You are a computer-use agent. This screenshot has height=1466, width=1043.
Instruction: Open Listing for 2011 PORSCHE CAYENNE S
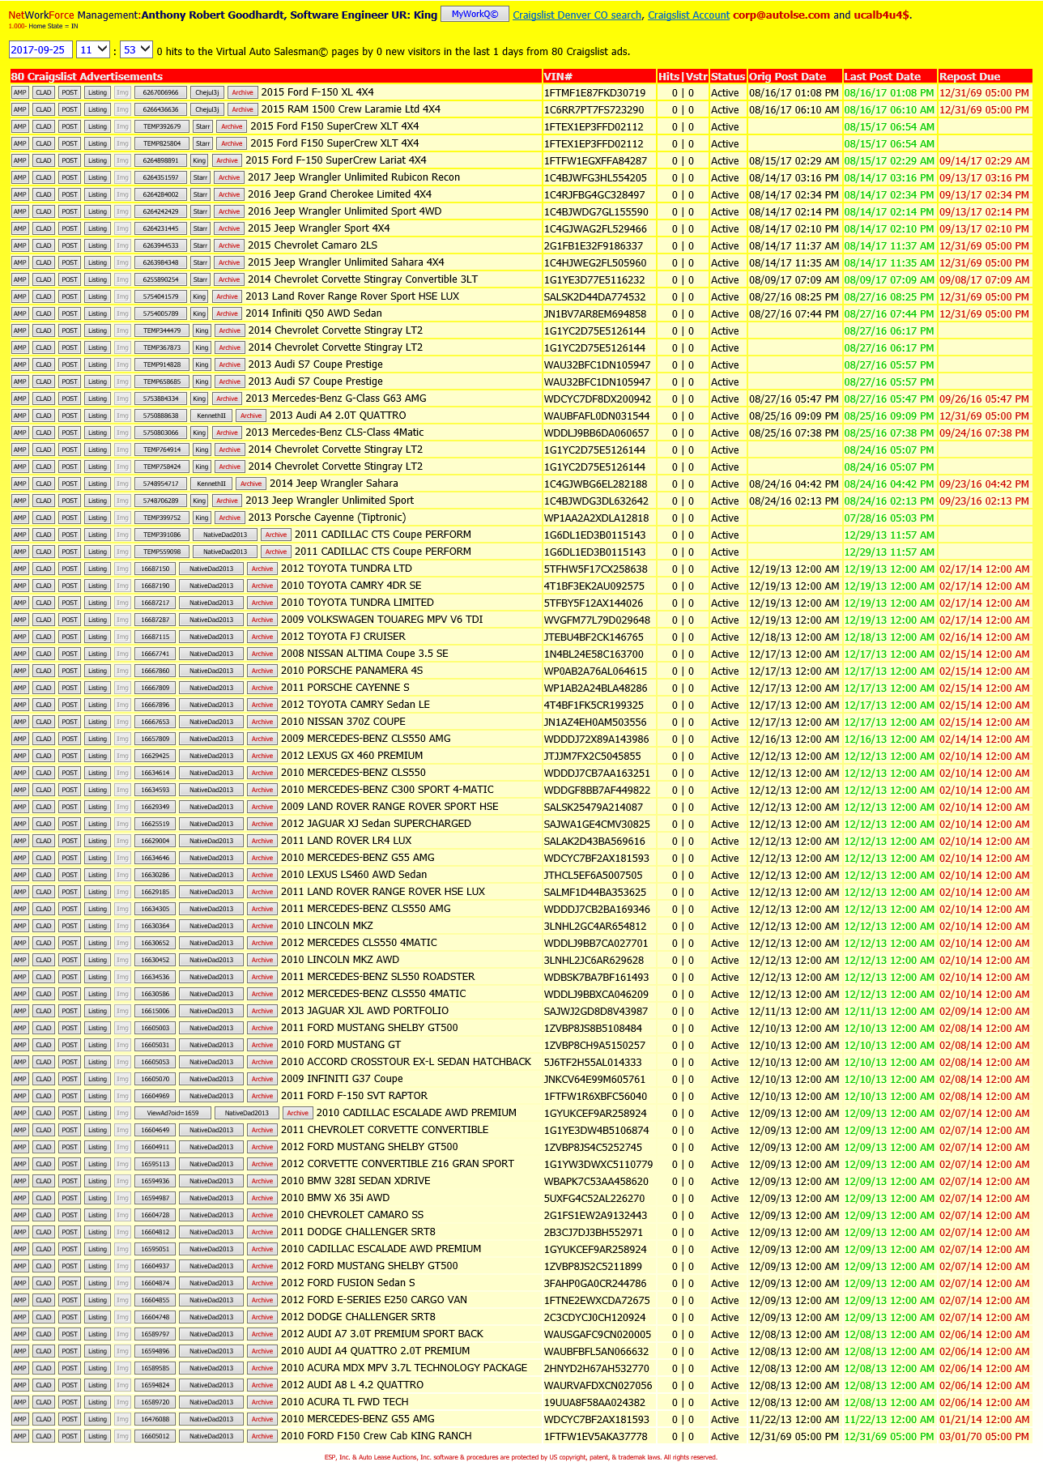[97, 688]
